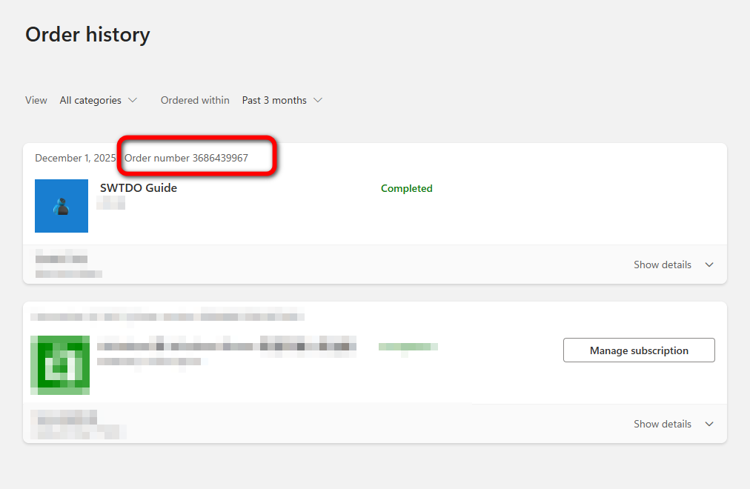Click the blurred subscription order title
The width and height of the screenshot is (750, 489).
click(226, 345)
